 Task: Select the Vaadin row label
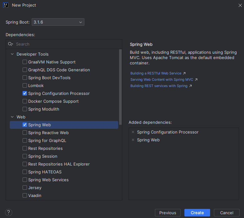pos(35,195)
